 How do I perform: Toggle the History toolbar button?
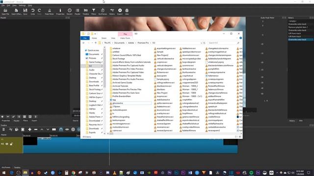(112, 12)
